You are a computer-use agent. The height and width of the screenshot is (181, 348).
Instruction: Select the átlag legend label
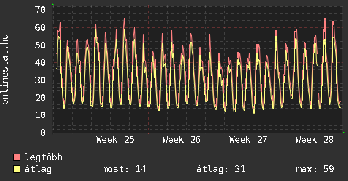coord(38,169)
